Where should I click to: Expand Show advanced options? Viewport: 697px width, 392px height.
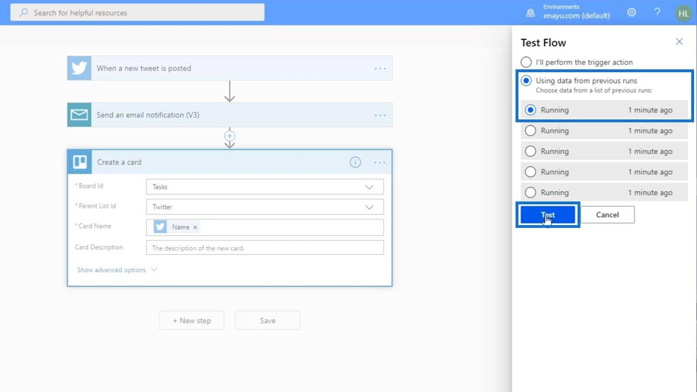(x=117, y=270)
